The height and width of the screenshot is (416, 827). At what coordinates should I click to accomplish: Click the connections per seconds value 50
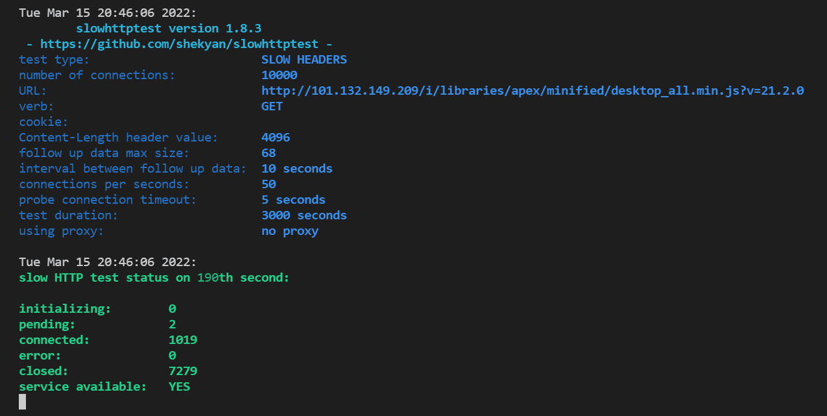(269, 184)
